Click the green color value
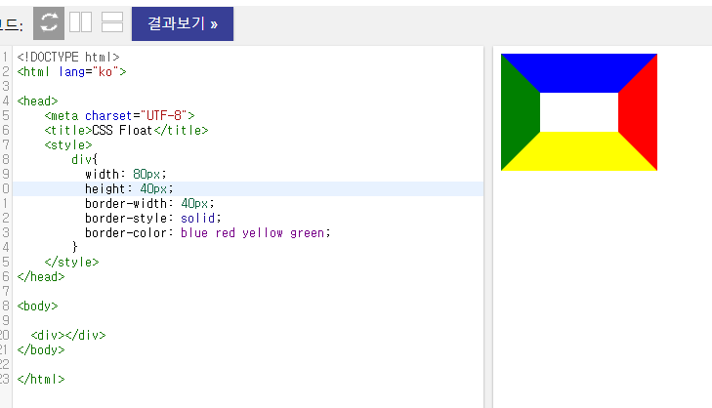Viewport: 712px width, 408px height. 308,233
